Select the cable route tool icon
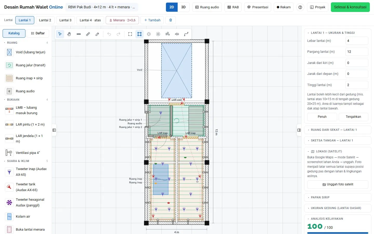 [x=186, y=34]
